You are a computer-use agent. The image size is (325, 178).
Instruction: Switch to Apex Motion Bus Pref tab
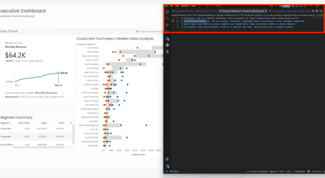pyautogui.click(x=194, y=11)
